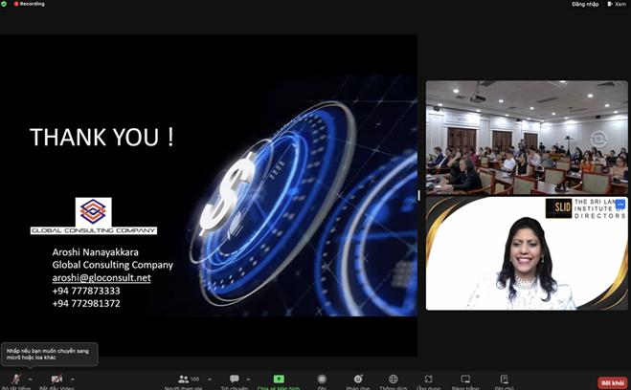
Task: Click the Ghi record icon
Action: pyautogui.click(x=322, y=380)
